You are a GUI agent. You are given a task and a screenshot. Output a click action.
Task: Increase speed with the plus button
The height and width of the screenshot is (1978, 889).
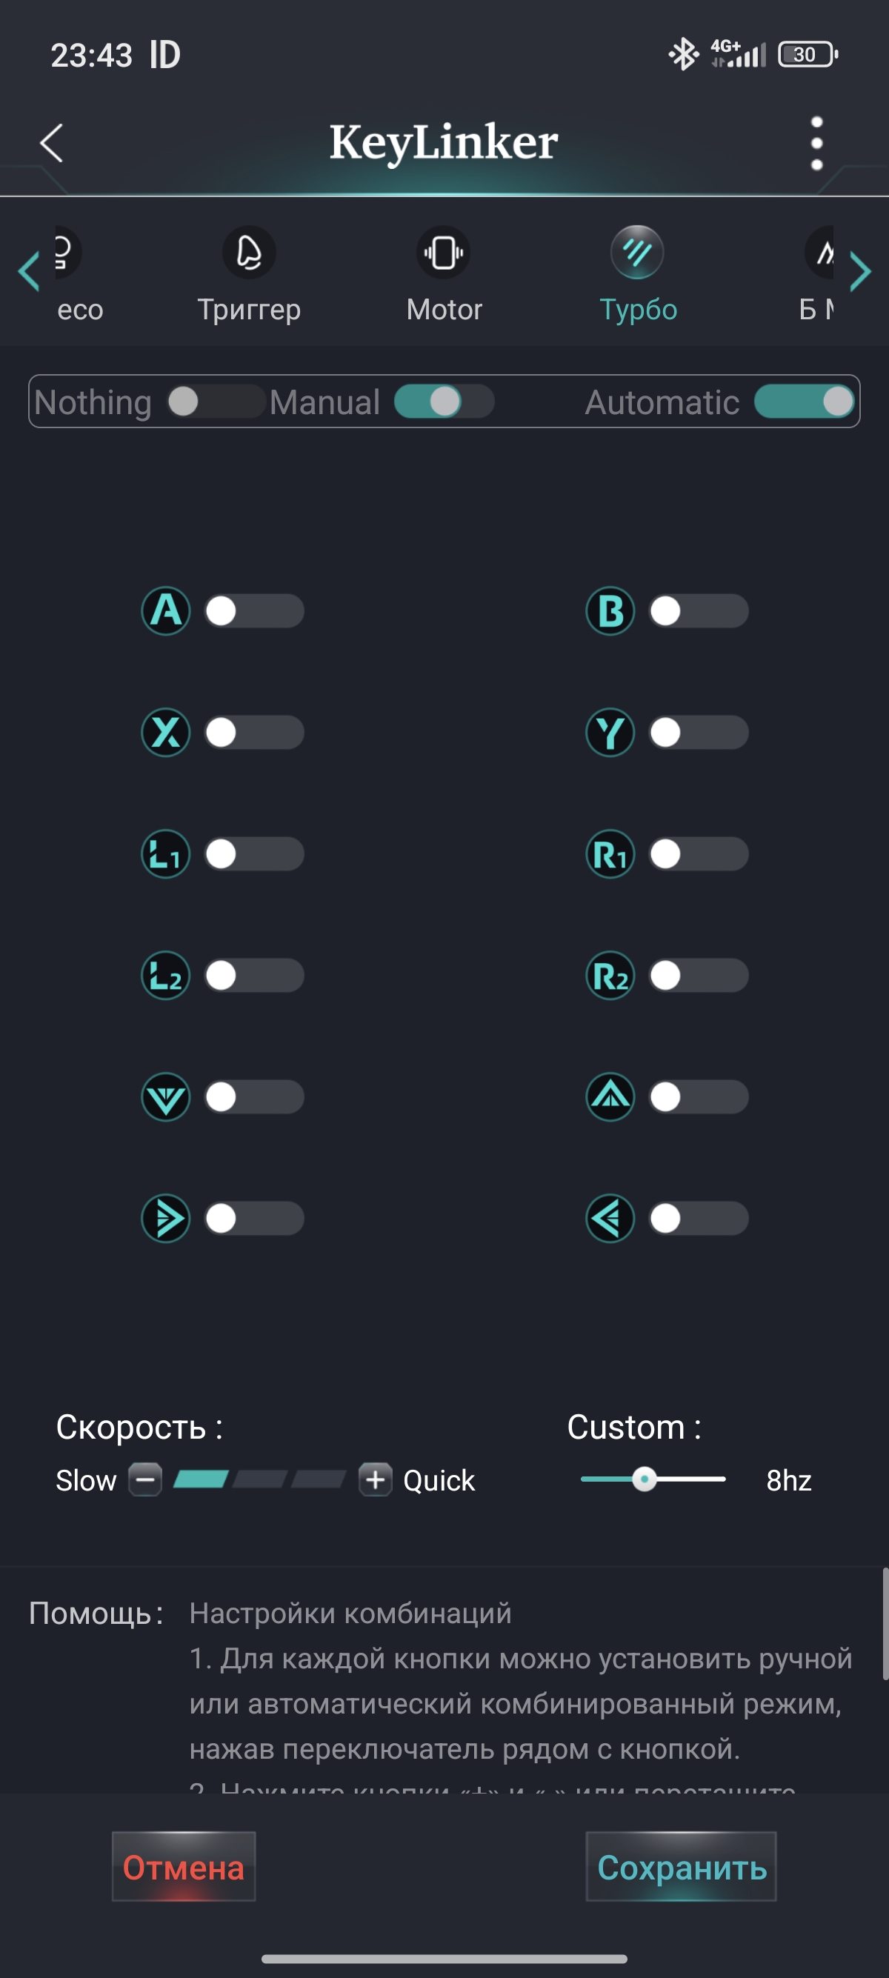click(x=376, y=1479)
